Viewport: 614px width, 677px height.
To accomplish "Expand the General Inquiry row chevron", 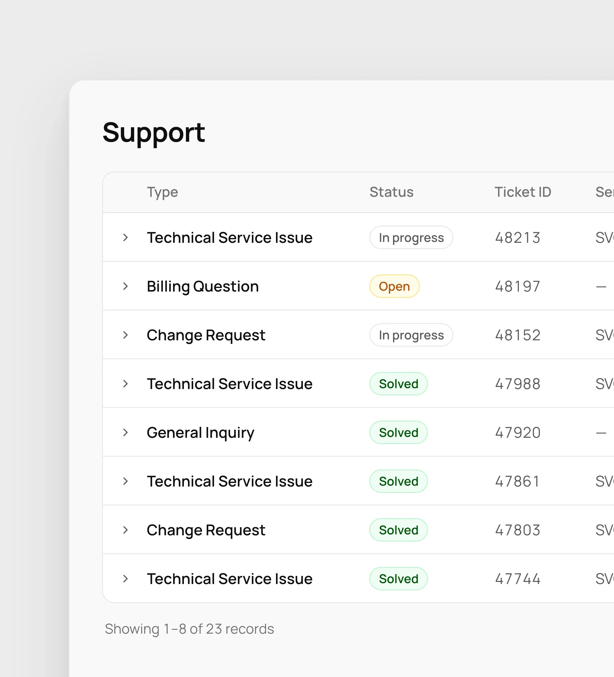I will pyautogui.click(x=125, y=432).
